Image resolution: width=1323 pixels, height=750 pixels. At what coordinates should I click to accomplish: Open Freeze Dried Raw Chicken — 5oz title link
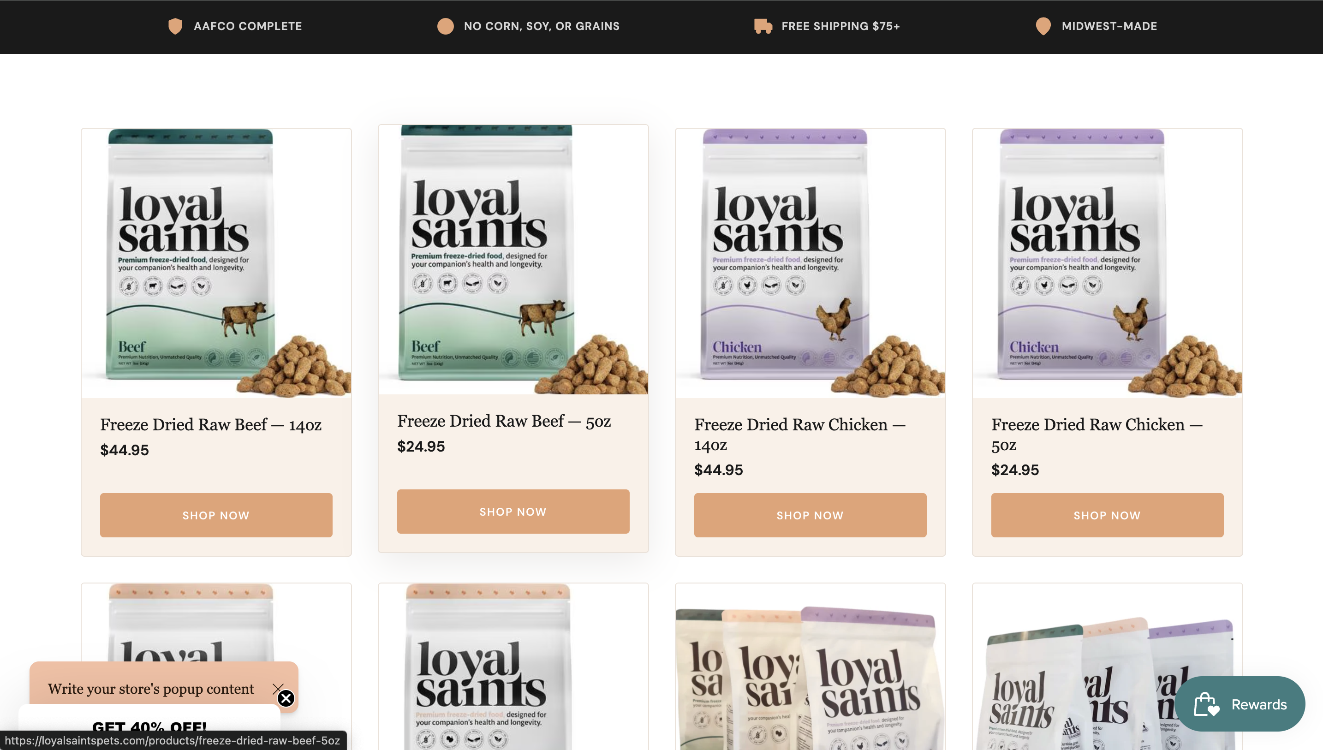(1097, 434)
